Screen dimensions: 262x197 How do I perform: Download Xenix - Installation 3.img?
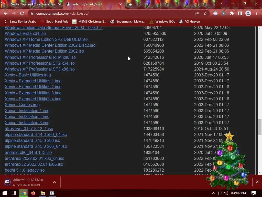tap(27, 123)
